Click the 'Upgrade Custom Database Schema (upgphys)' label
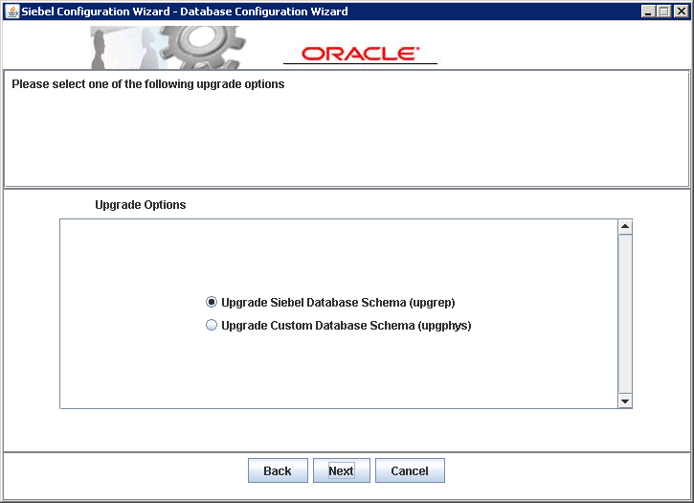The image size is (694, 503). click(x=347, y=326)
